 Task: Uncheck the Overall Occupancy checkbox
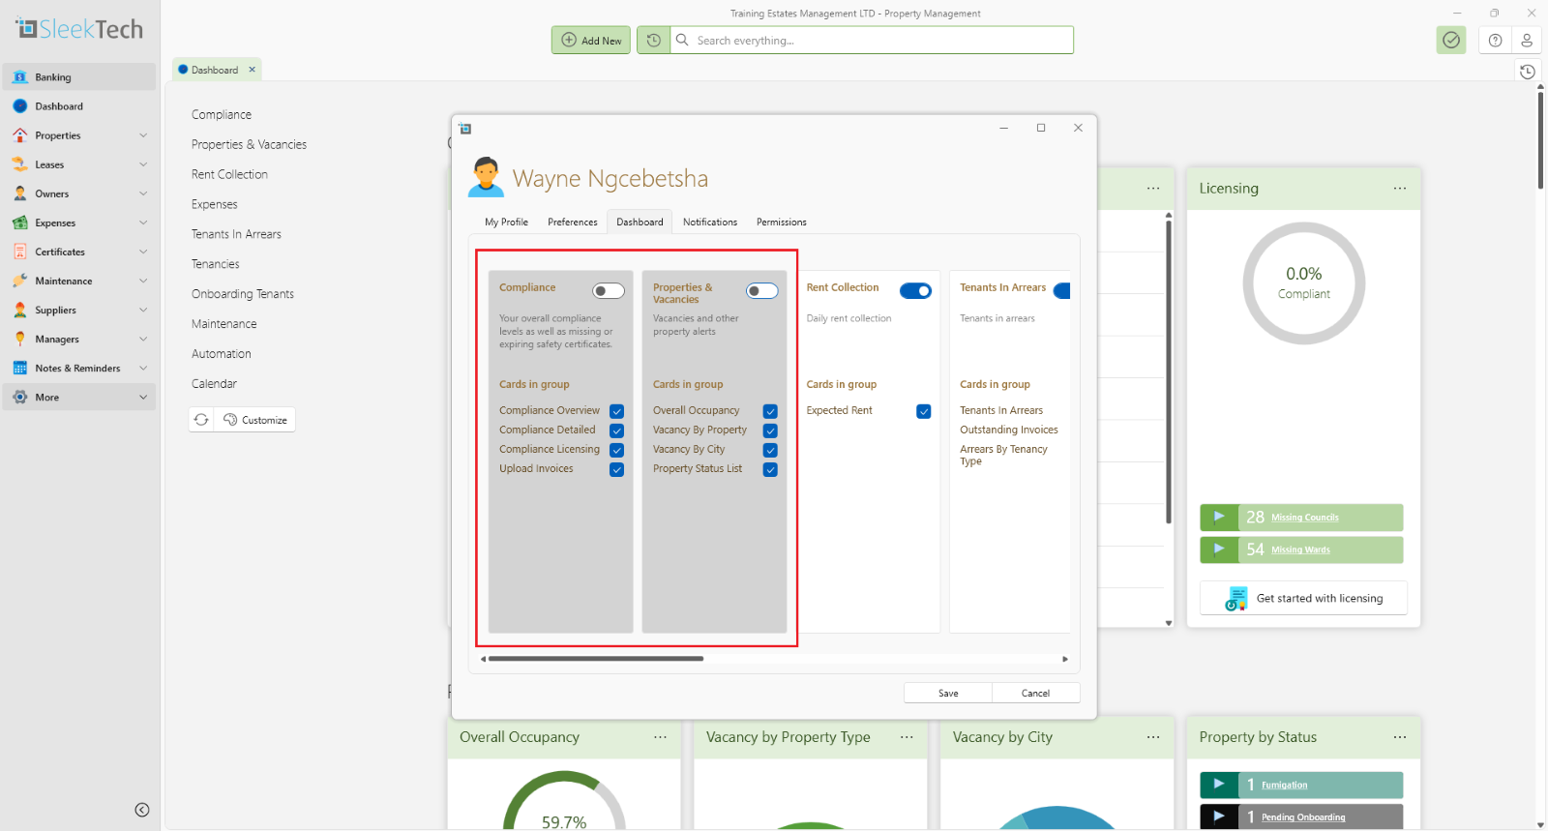tap(770, 411)
